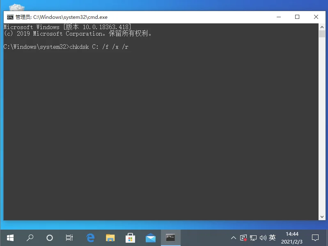Screen dimensions: 328x246
Task: Click the scrollbar down arrow in cmd
Action: 322,217
